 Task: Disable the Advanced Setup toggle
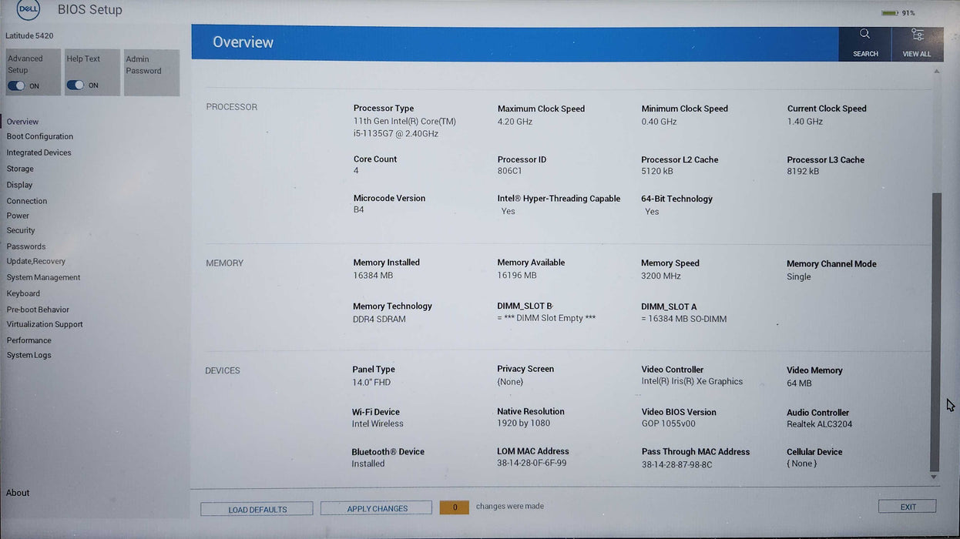[17, 85]
